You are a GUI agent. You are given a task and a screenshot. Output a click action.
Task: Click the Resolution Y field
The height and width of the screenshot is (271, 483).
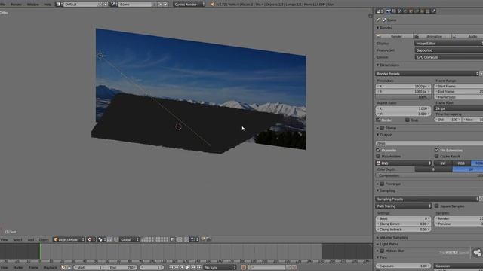coord(403,92)
